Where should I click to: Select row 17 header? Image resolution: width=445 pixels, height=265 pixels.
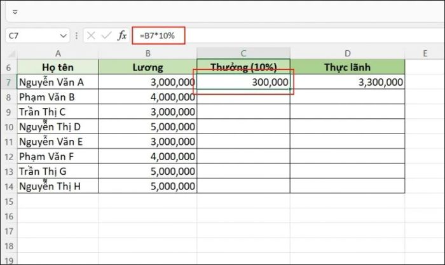(8, 231)
